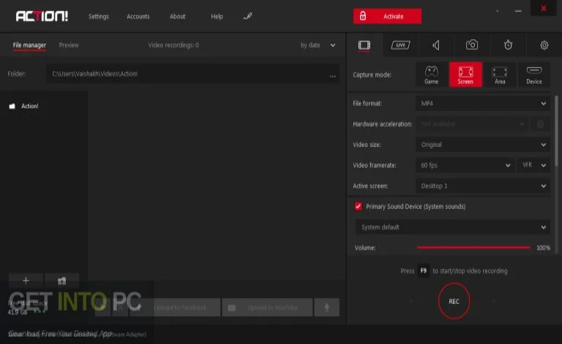Open the gear settings tab
This screenshot has height=344, width=562.
coord(544,45)
